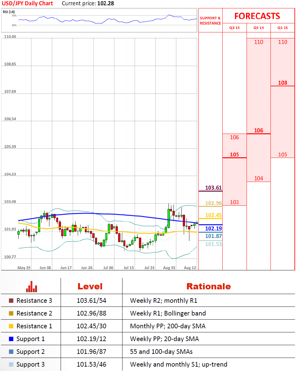Viewport: 296px width, 371px height.
Task: Click the 102.19/12 level cell
Action: click(x=91, y=339)
